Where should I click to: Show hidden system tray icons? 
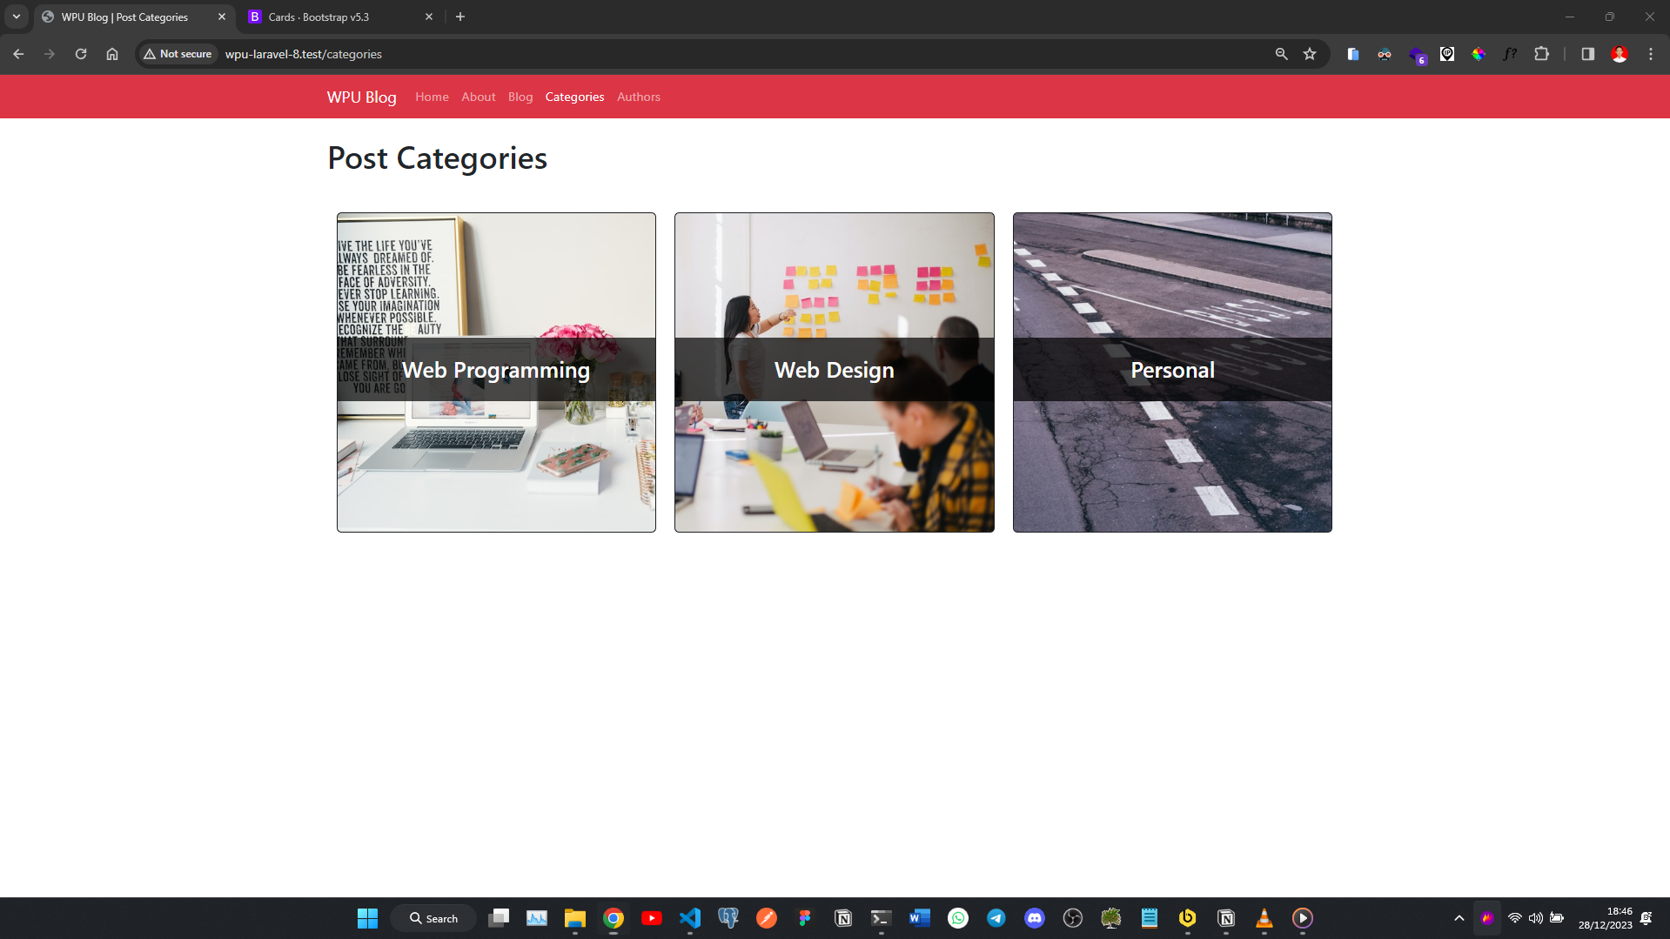tap(1459, 918)
